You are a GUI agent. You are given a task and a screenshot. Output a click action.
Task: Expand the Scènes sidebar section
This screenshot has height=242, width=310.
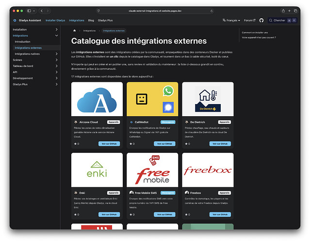coord(57,60)
